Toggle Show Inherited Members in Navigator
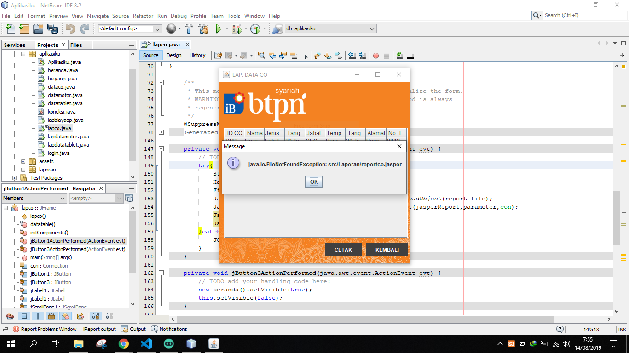This screenshot has width=629, height=353. (x=10, y=316)
